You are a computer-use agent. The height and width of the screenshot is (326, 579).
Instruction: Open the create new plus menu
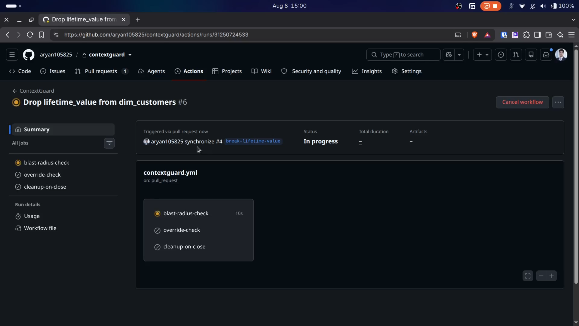pos(482,55)
